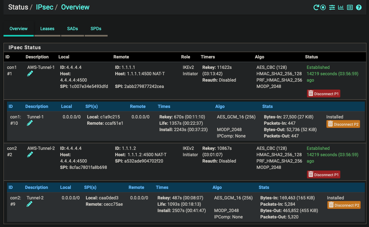Click pencil icon under Tunnel-1 description
The height and width of the screenshot is (227, 369).
point(30,123)
